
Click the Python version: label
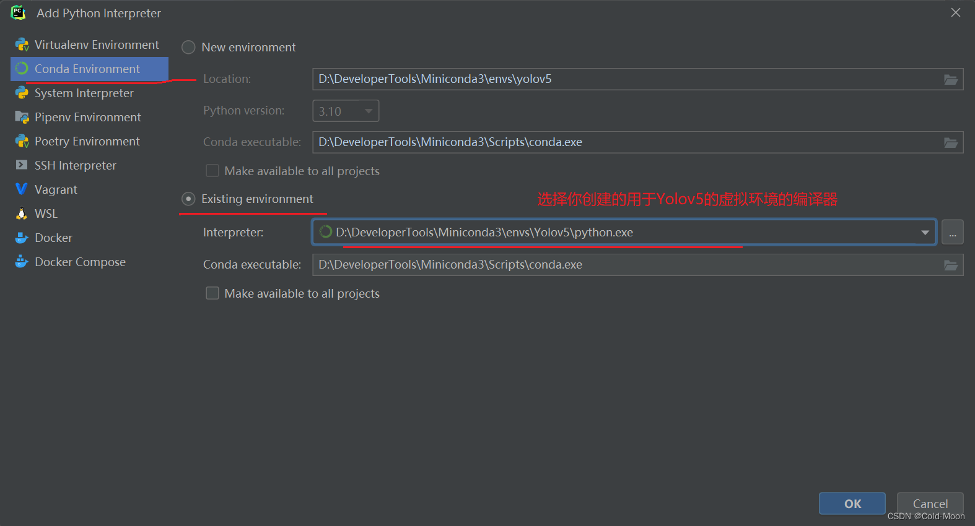(x=244, y=110)
